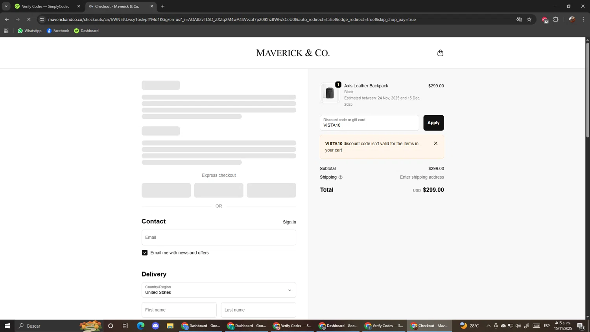
Task: Open the Chrome profile avatar
Action: click(572, 19)
